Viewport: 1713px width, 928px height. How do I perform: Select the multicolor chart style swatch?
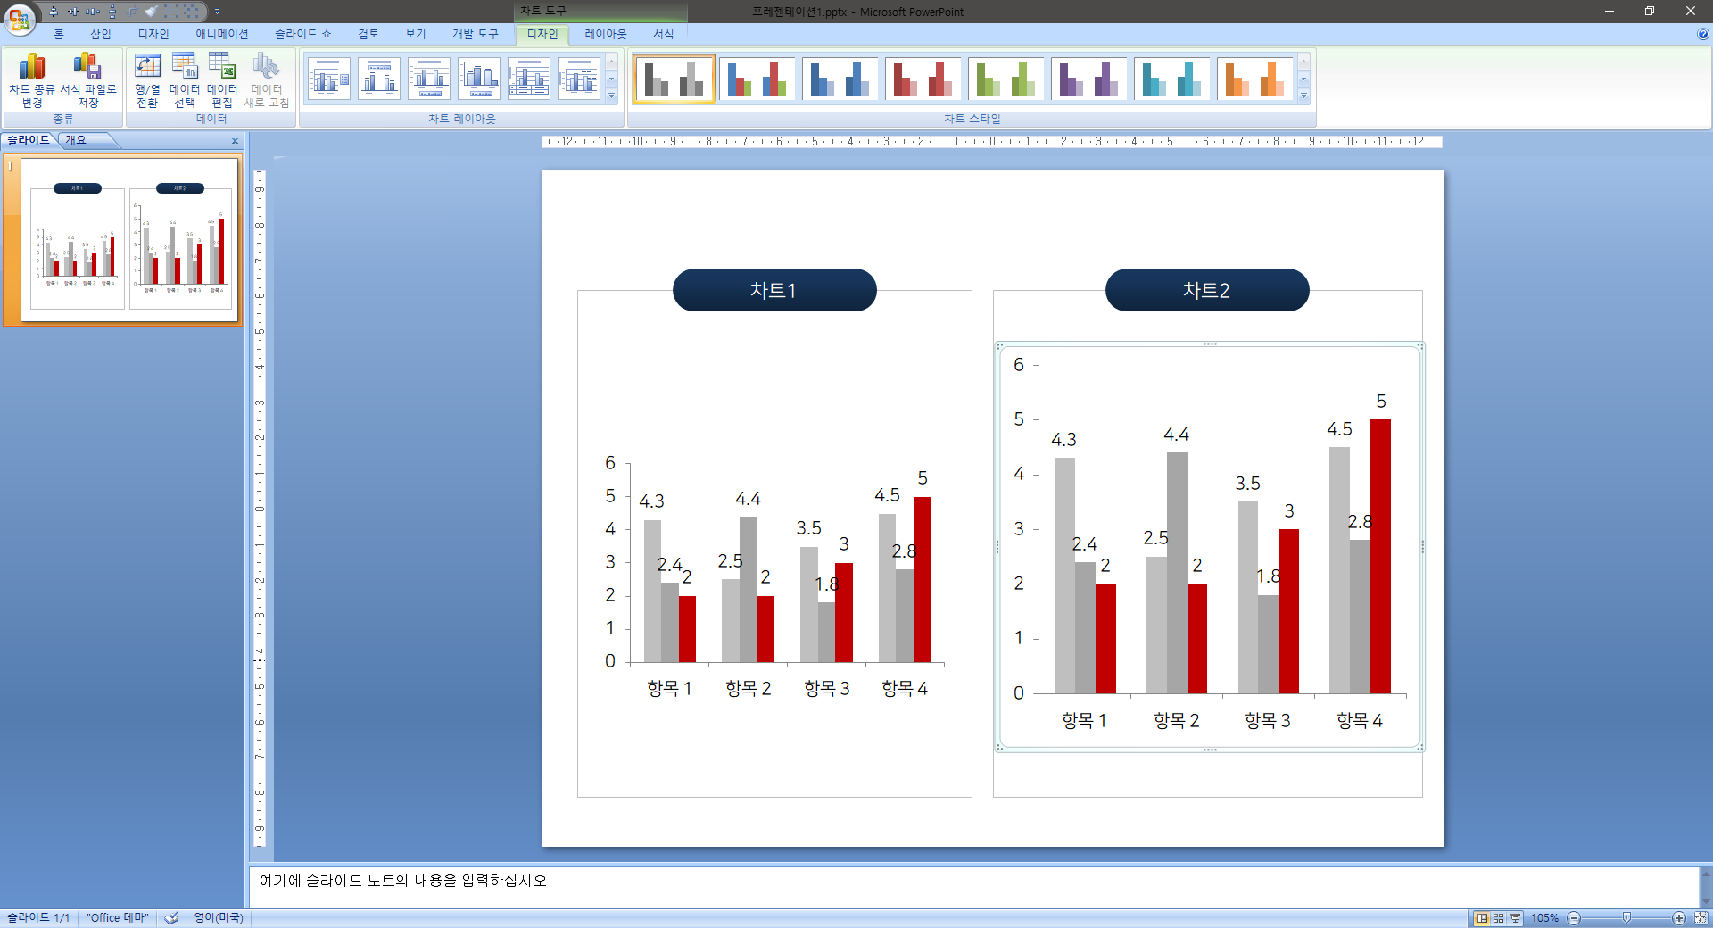pyautogui.click(x=757, y=79)
